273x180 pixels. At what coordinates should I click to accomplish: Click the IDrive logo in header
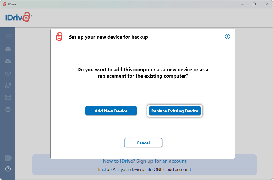click(x=19, y=17)
